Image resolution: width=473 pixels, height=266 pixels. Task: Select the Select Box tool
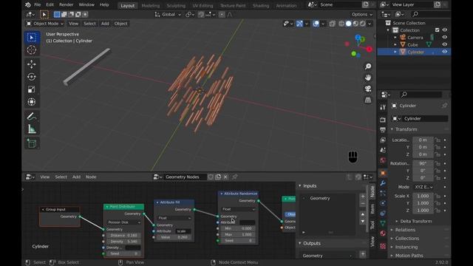32,38
